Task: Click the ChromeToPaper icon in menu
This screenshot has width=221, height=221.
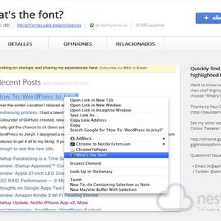Action: tap(72, 149)
